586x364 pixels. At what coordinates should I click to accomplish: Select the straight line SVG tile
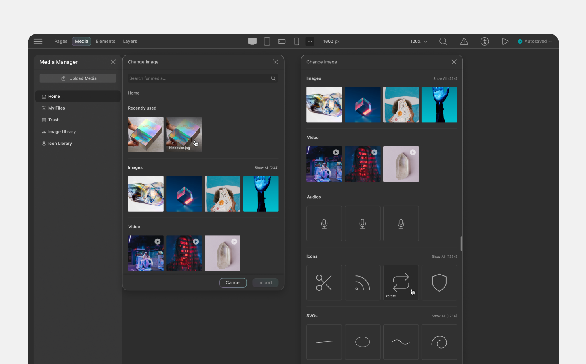[x=324, y=342]
